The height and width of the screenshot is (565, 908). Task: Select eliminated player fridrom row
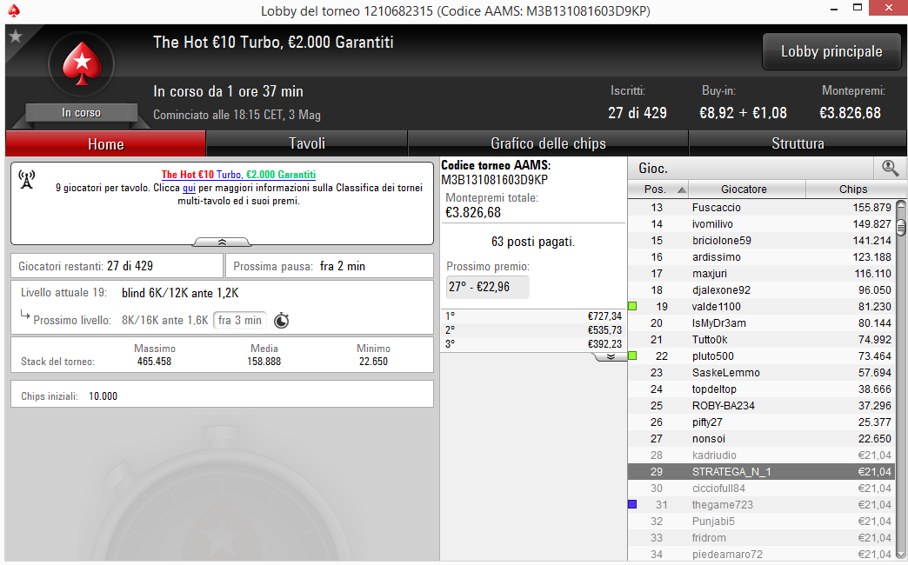coord(761,538)
